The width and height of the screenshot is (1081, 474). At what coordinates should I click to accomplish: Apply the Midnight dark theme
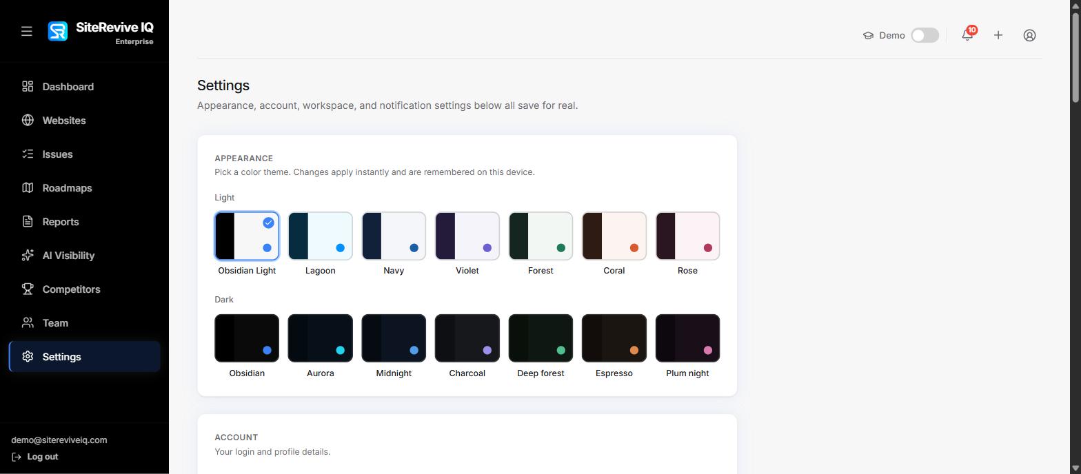(x=394, y=338)
